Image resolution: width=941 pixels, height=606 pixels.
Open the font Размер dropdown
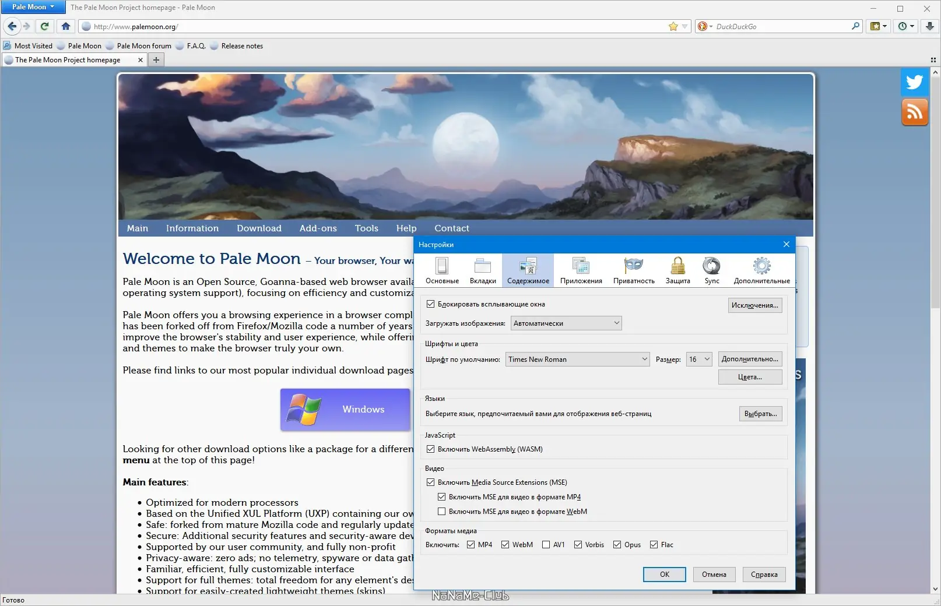[x=699, y=360]
